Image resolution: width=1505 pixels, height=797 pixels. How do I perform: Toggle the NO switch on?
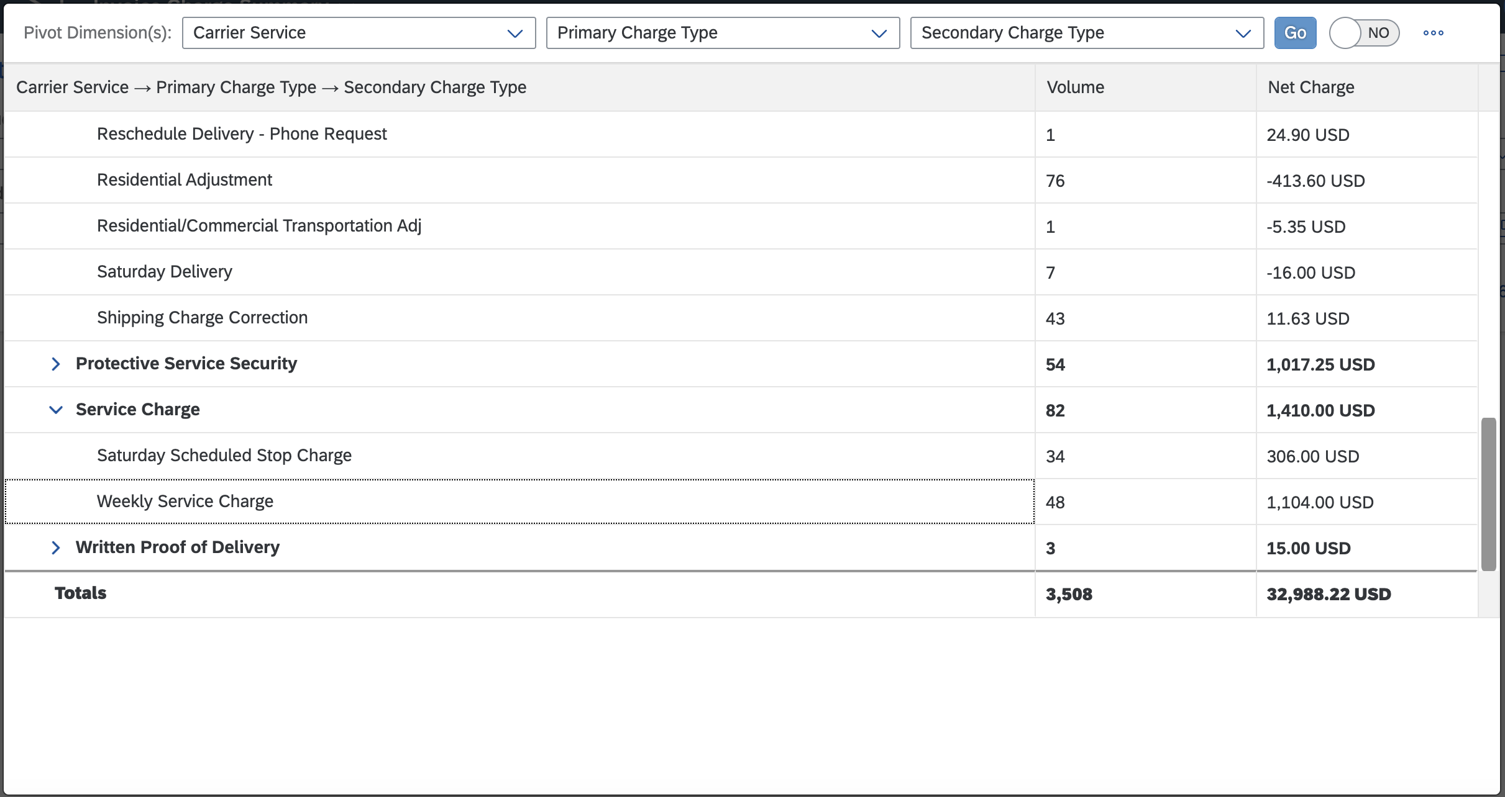(1364, 33)
